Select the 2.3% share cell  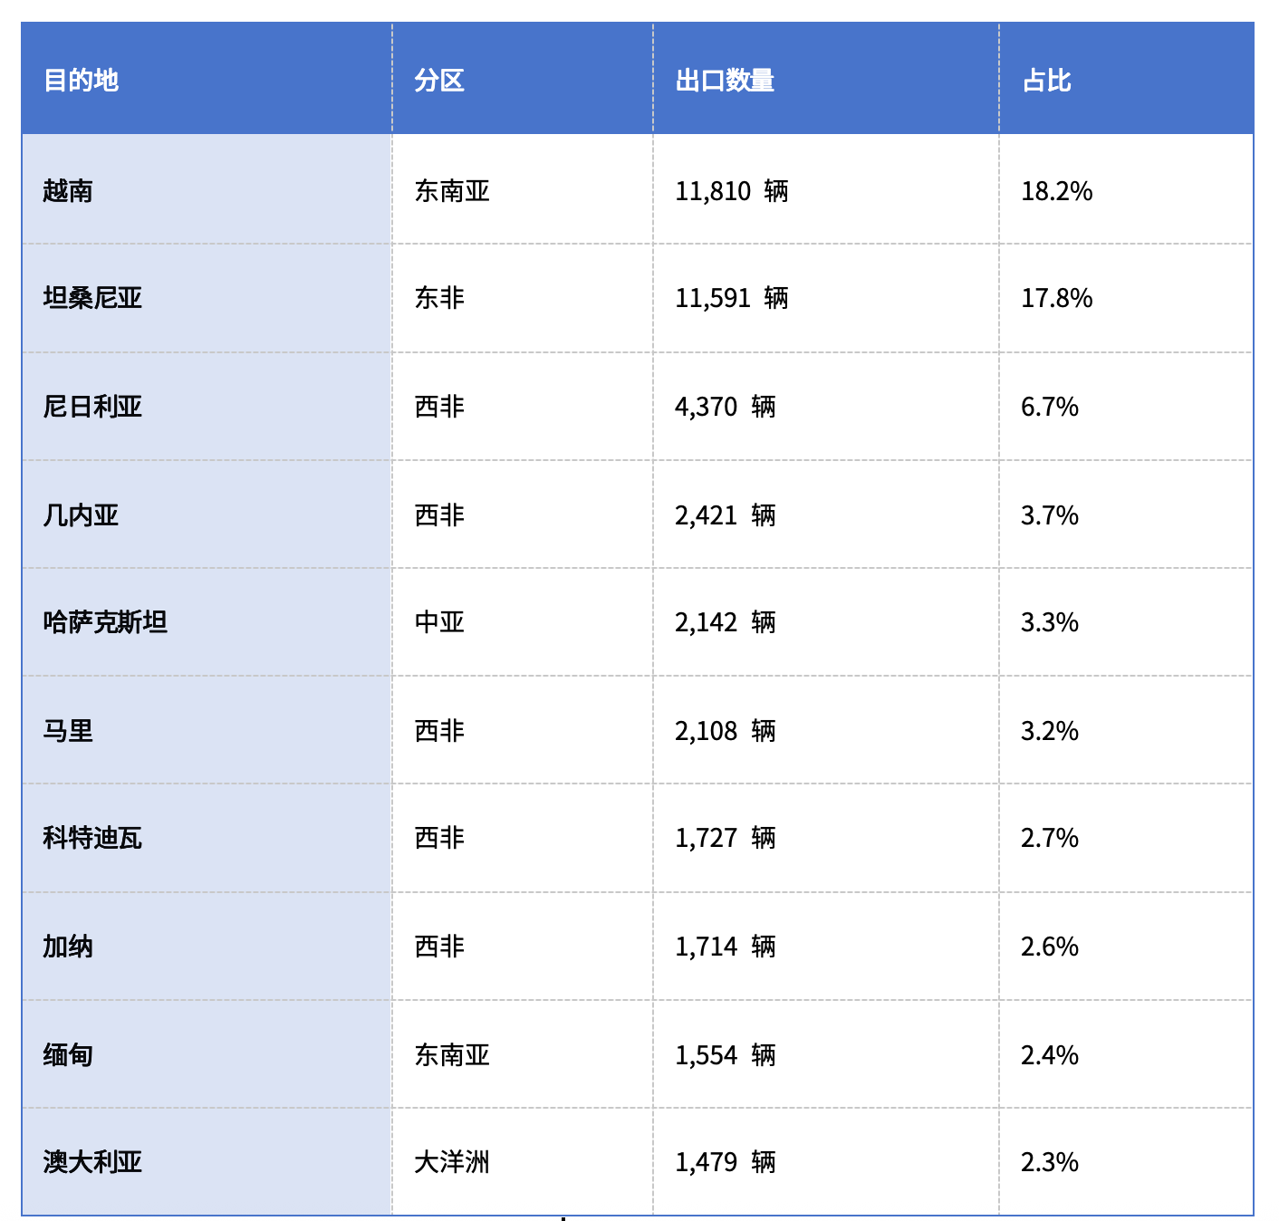(x=1126, y=1161)
